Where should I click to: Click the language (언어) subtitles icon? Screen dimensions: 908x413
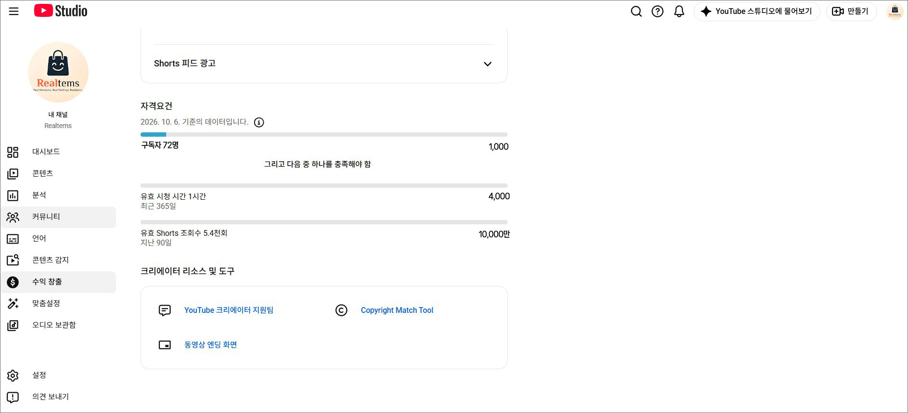(13, 239)
